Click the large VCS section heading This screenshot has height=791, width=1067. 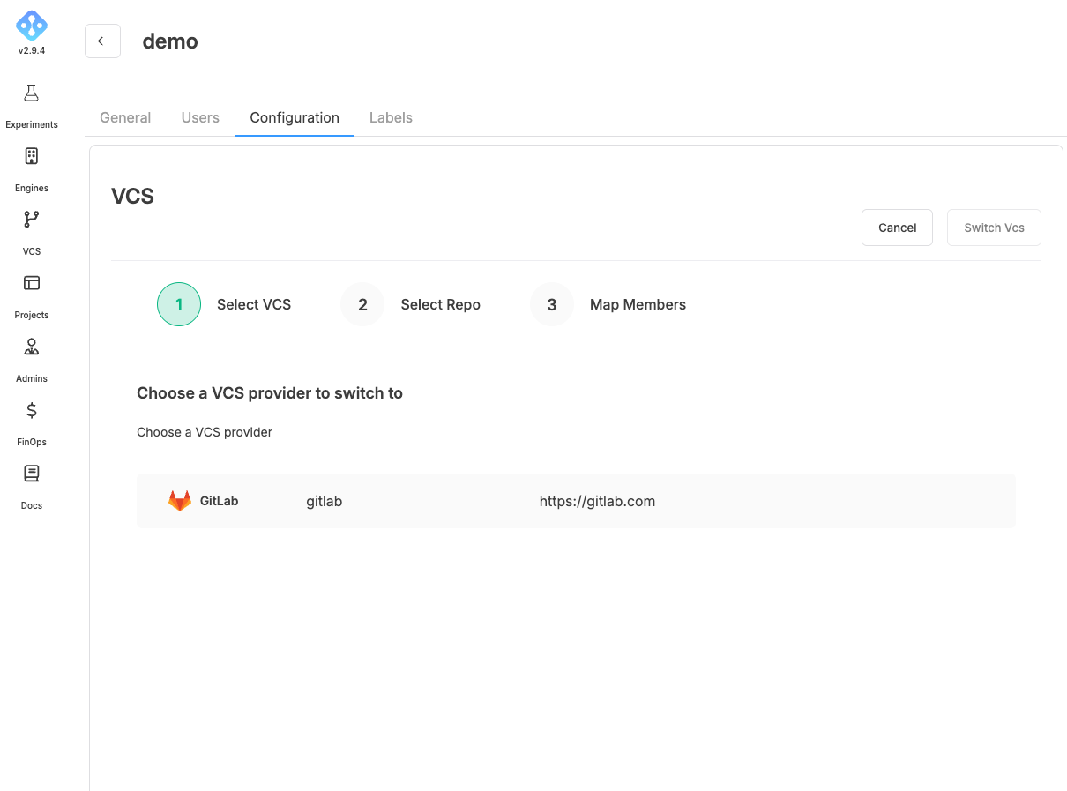coord(132,196)
